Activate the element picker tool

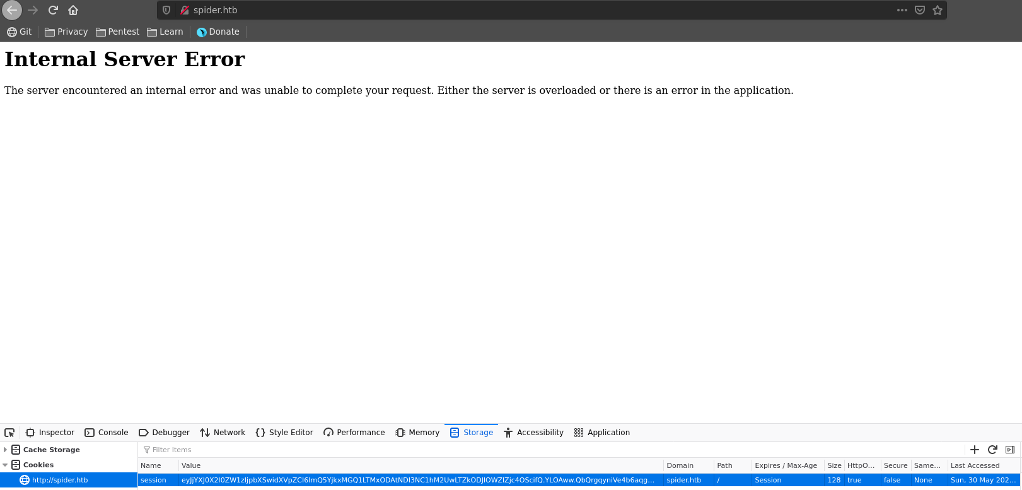click(x=9, y=433)
